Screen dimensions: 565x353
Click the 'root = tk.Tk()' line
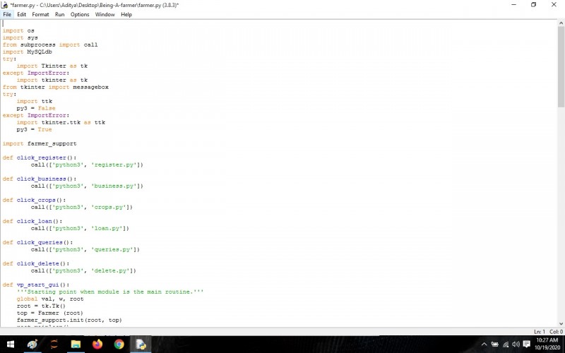(x=41, y=306)
